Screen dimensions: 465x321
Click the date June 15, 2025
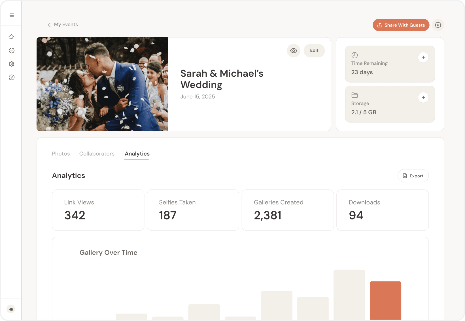tap(198, 97)
